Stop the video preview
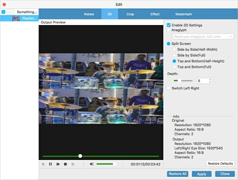Viewport: 238px width, 180px height. click(65, 164)
